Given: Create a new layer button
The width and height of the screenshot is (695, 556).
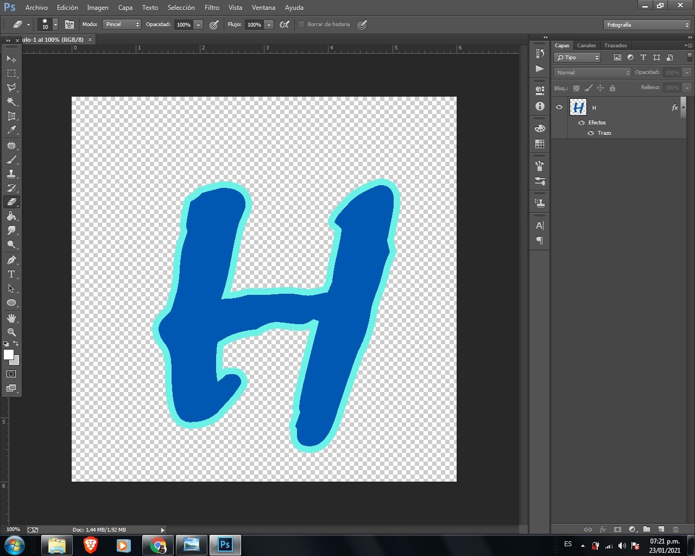Looking at the screenshot, I should click(x=661, y=529).
